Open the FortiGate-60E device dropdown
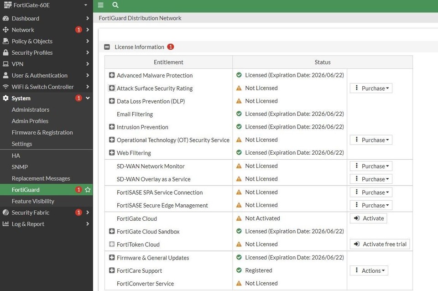Image resolution: width=438 pixels, height=291 pixels. click(85, 5)
